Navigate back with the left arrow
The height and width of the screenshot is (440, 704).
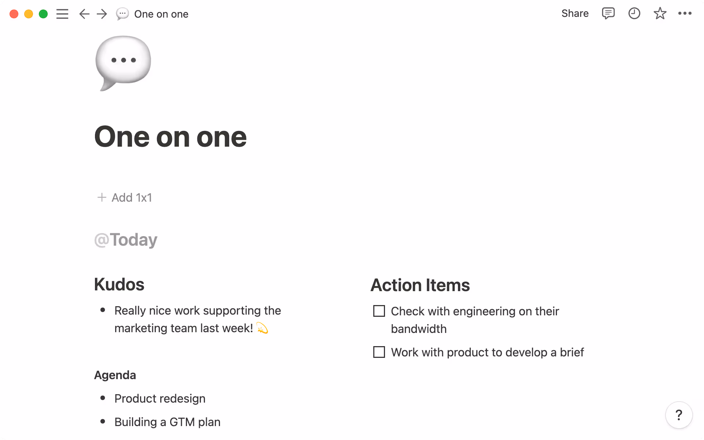tap(84, 14)
